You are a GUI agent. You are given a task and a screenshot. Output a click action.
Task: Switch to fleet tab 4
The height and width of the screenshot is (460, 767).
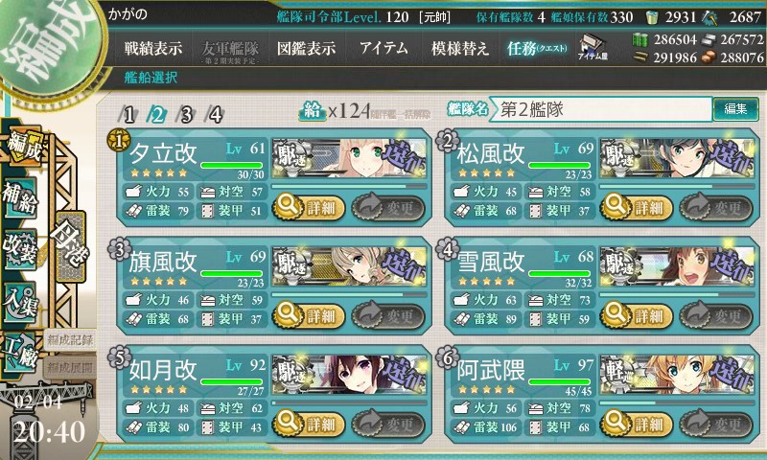coord(214,115)
